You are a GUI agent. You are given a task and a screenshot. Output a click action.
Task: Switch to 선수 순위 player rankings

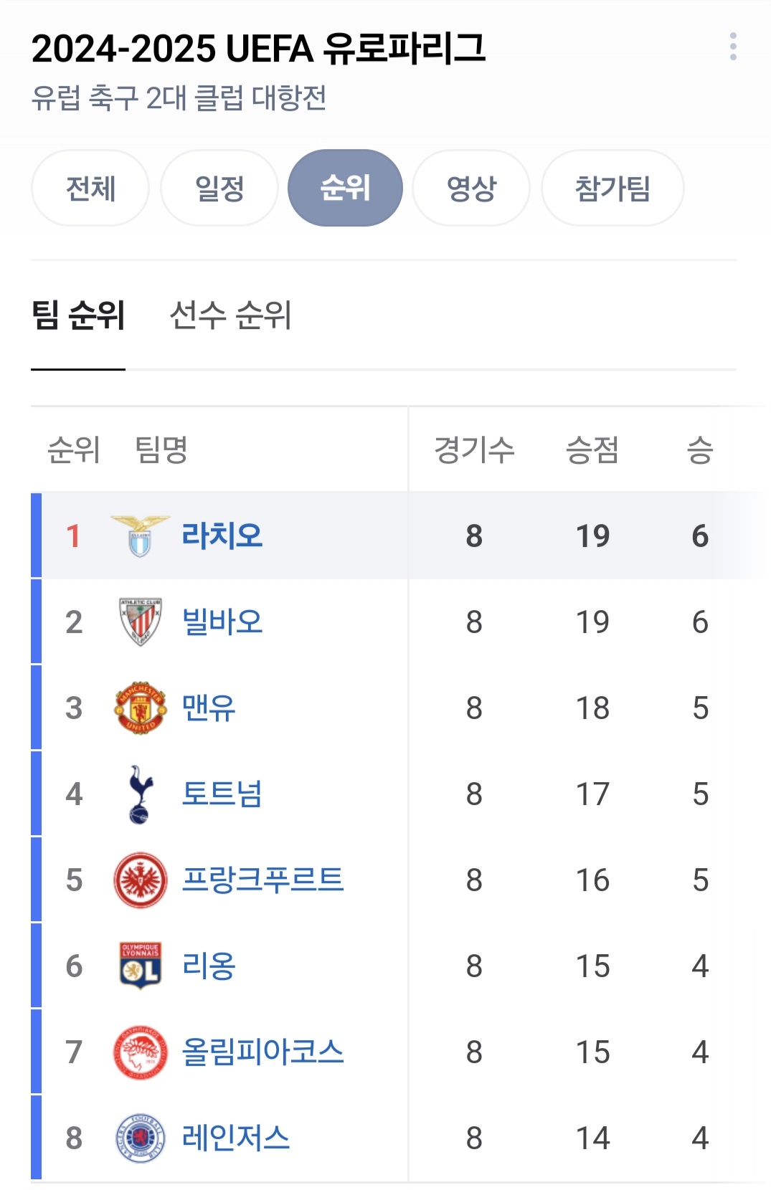point(230,315)
